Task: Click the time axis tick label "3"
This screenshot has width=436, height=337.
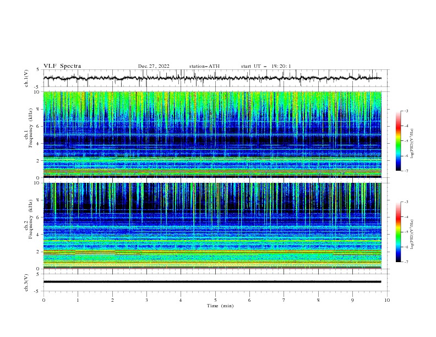Action: [x=146, y=300]
